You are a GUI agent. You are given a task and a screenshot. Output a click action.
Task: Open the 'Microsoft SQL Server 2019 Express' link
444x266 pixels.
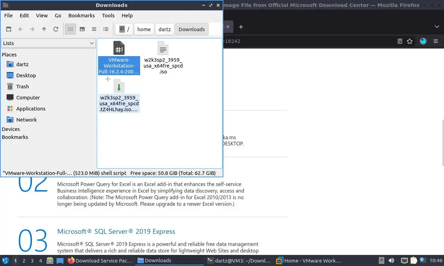pos(116,231)
